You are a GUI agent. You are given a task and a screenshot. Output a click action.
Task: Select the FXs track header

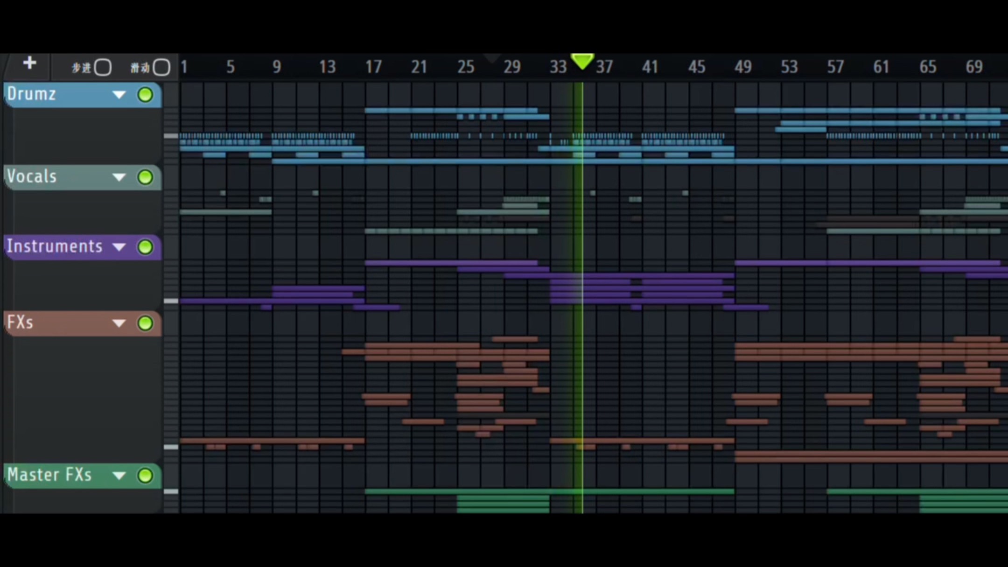click(82, 323)
